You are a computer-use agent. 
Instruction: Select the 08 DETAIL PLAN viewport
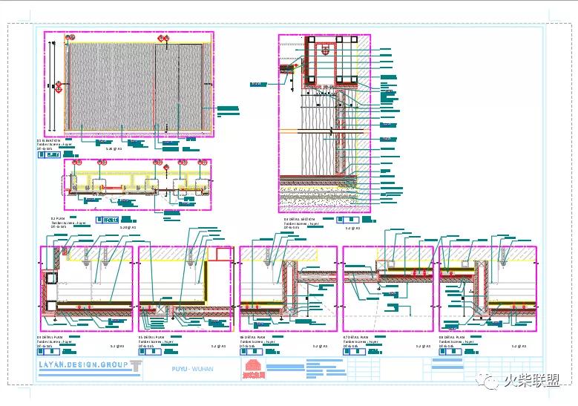487,289
